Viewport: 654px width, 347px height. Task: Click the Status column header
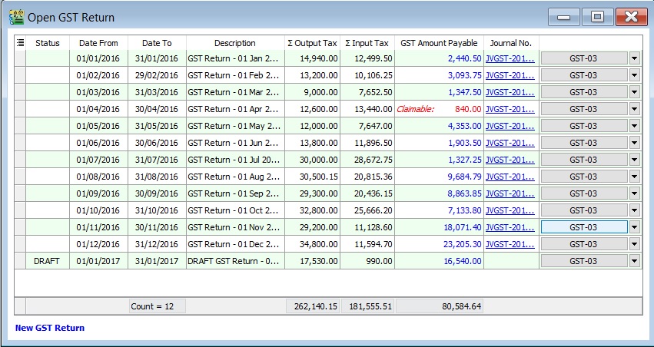48,43
